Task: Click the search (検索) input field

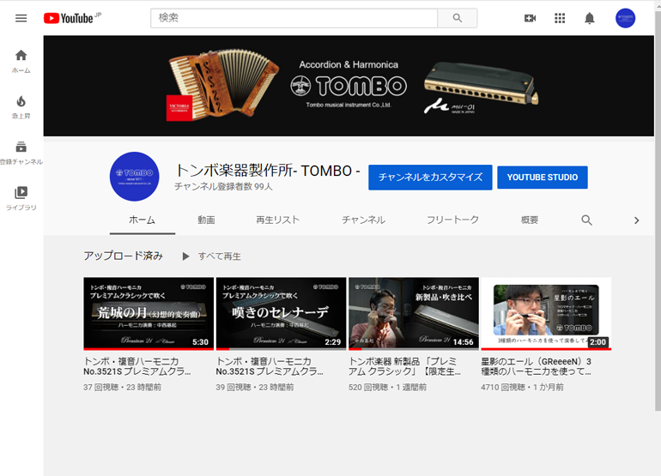Action: pyautogui.click(x=294, y=18)
